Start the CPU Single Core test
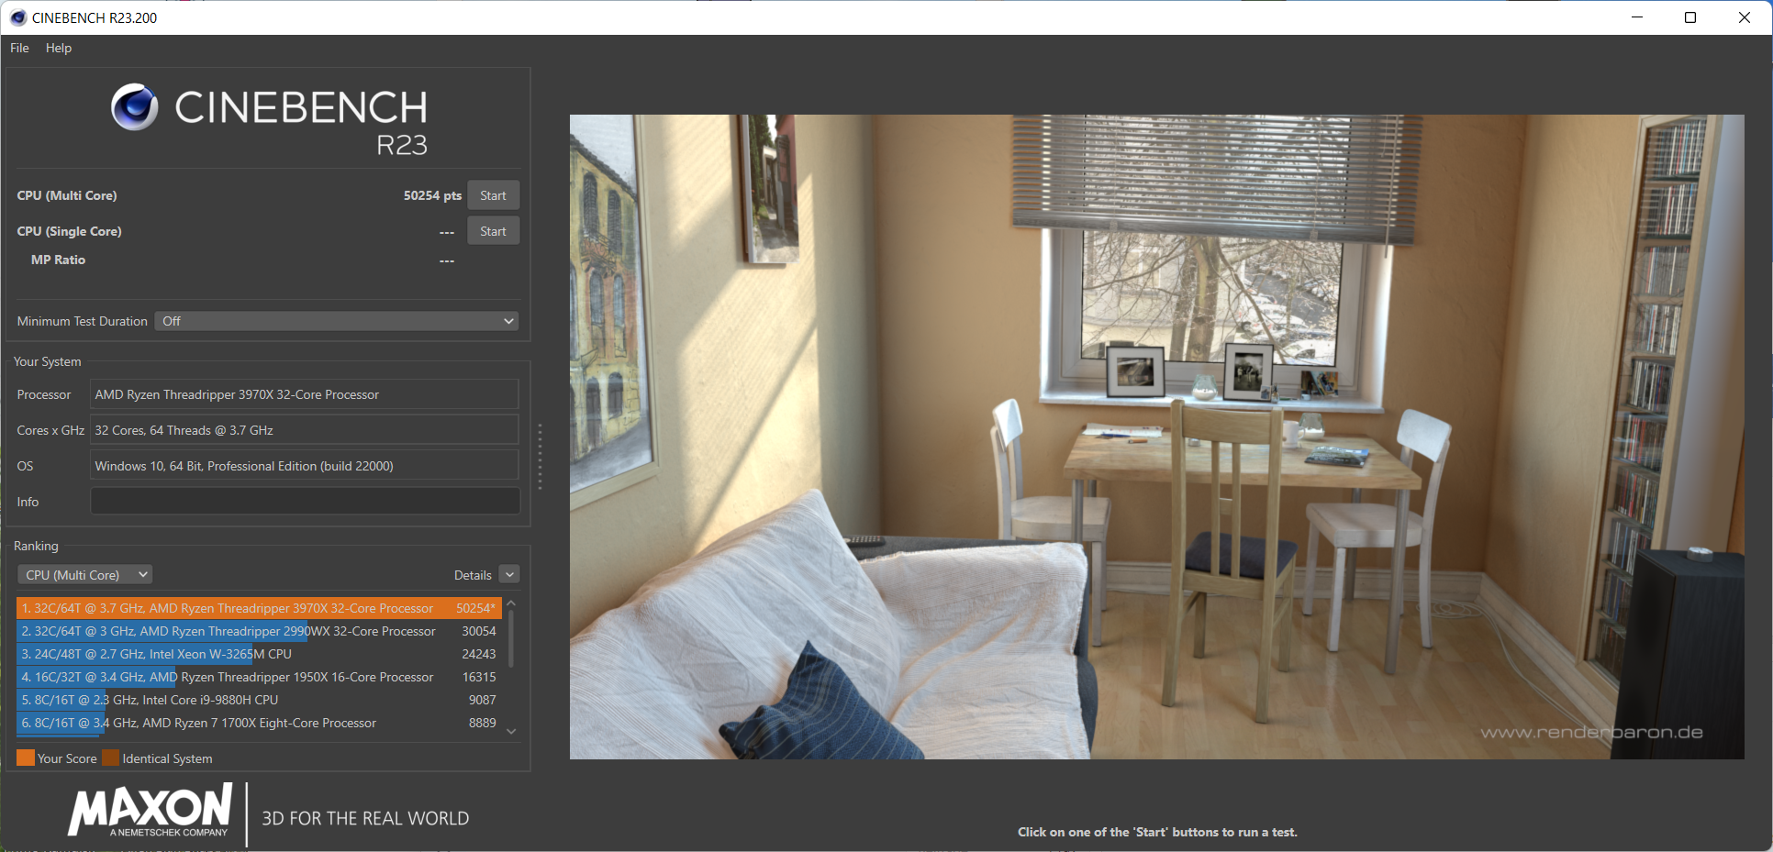Image resolution: width=1773 pixels, height=852 pixels. [x=493, y=231]
